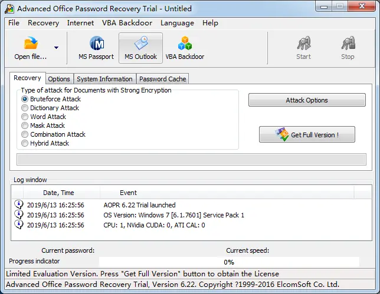Select the CPU NVidia CUDA log row
Screen dimensions: 380x294
click(x=191, y=225)
